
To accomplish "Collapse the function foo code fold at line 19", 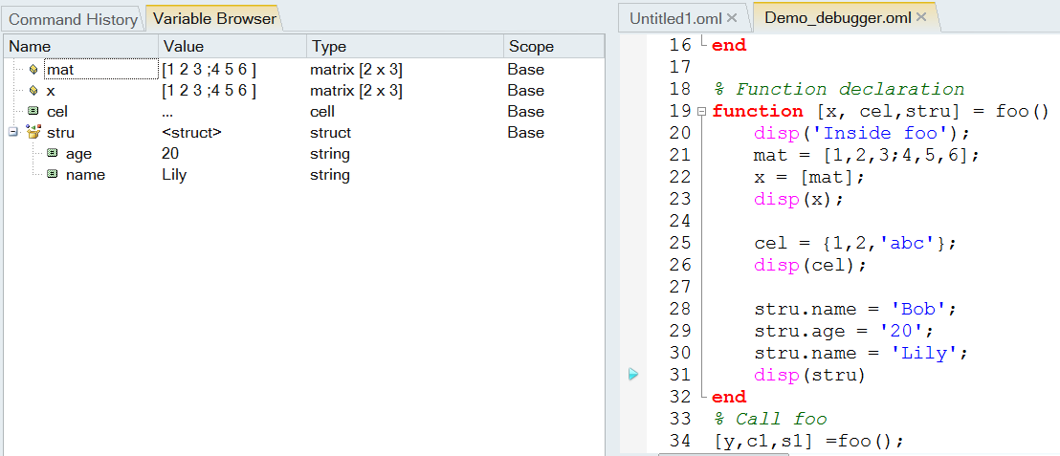I will [703, 112].
